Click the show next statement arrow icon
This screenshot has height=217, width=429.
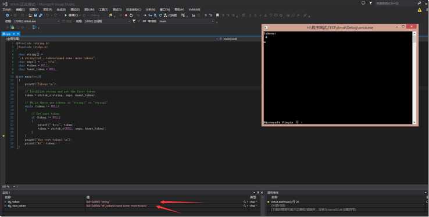click(x=145, y=15)
